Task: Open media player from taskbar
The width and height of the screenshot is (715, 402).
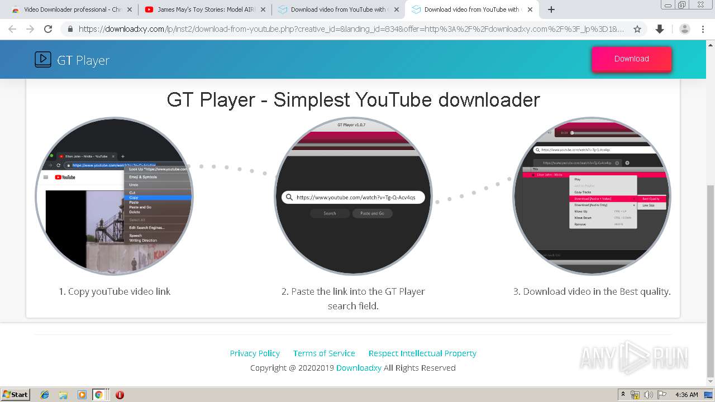Action: click(x=82, y=395)
